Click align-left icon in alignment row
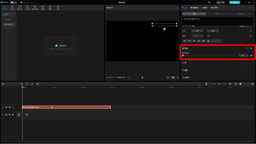Viewport: 256px width, 144px height. (x=185, y=41)
